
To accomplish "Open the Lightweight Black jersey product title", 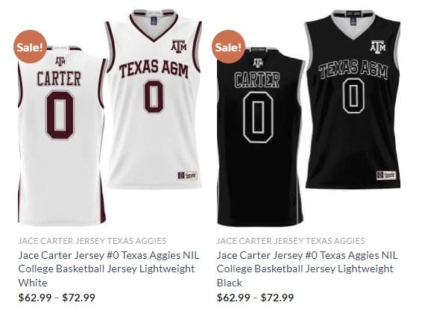I will tap(307, 269).
